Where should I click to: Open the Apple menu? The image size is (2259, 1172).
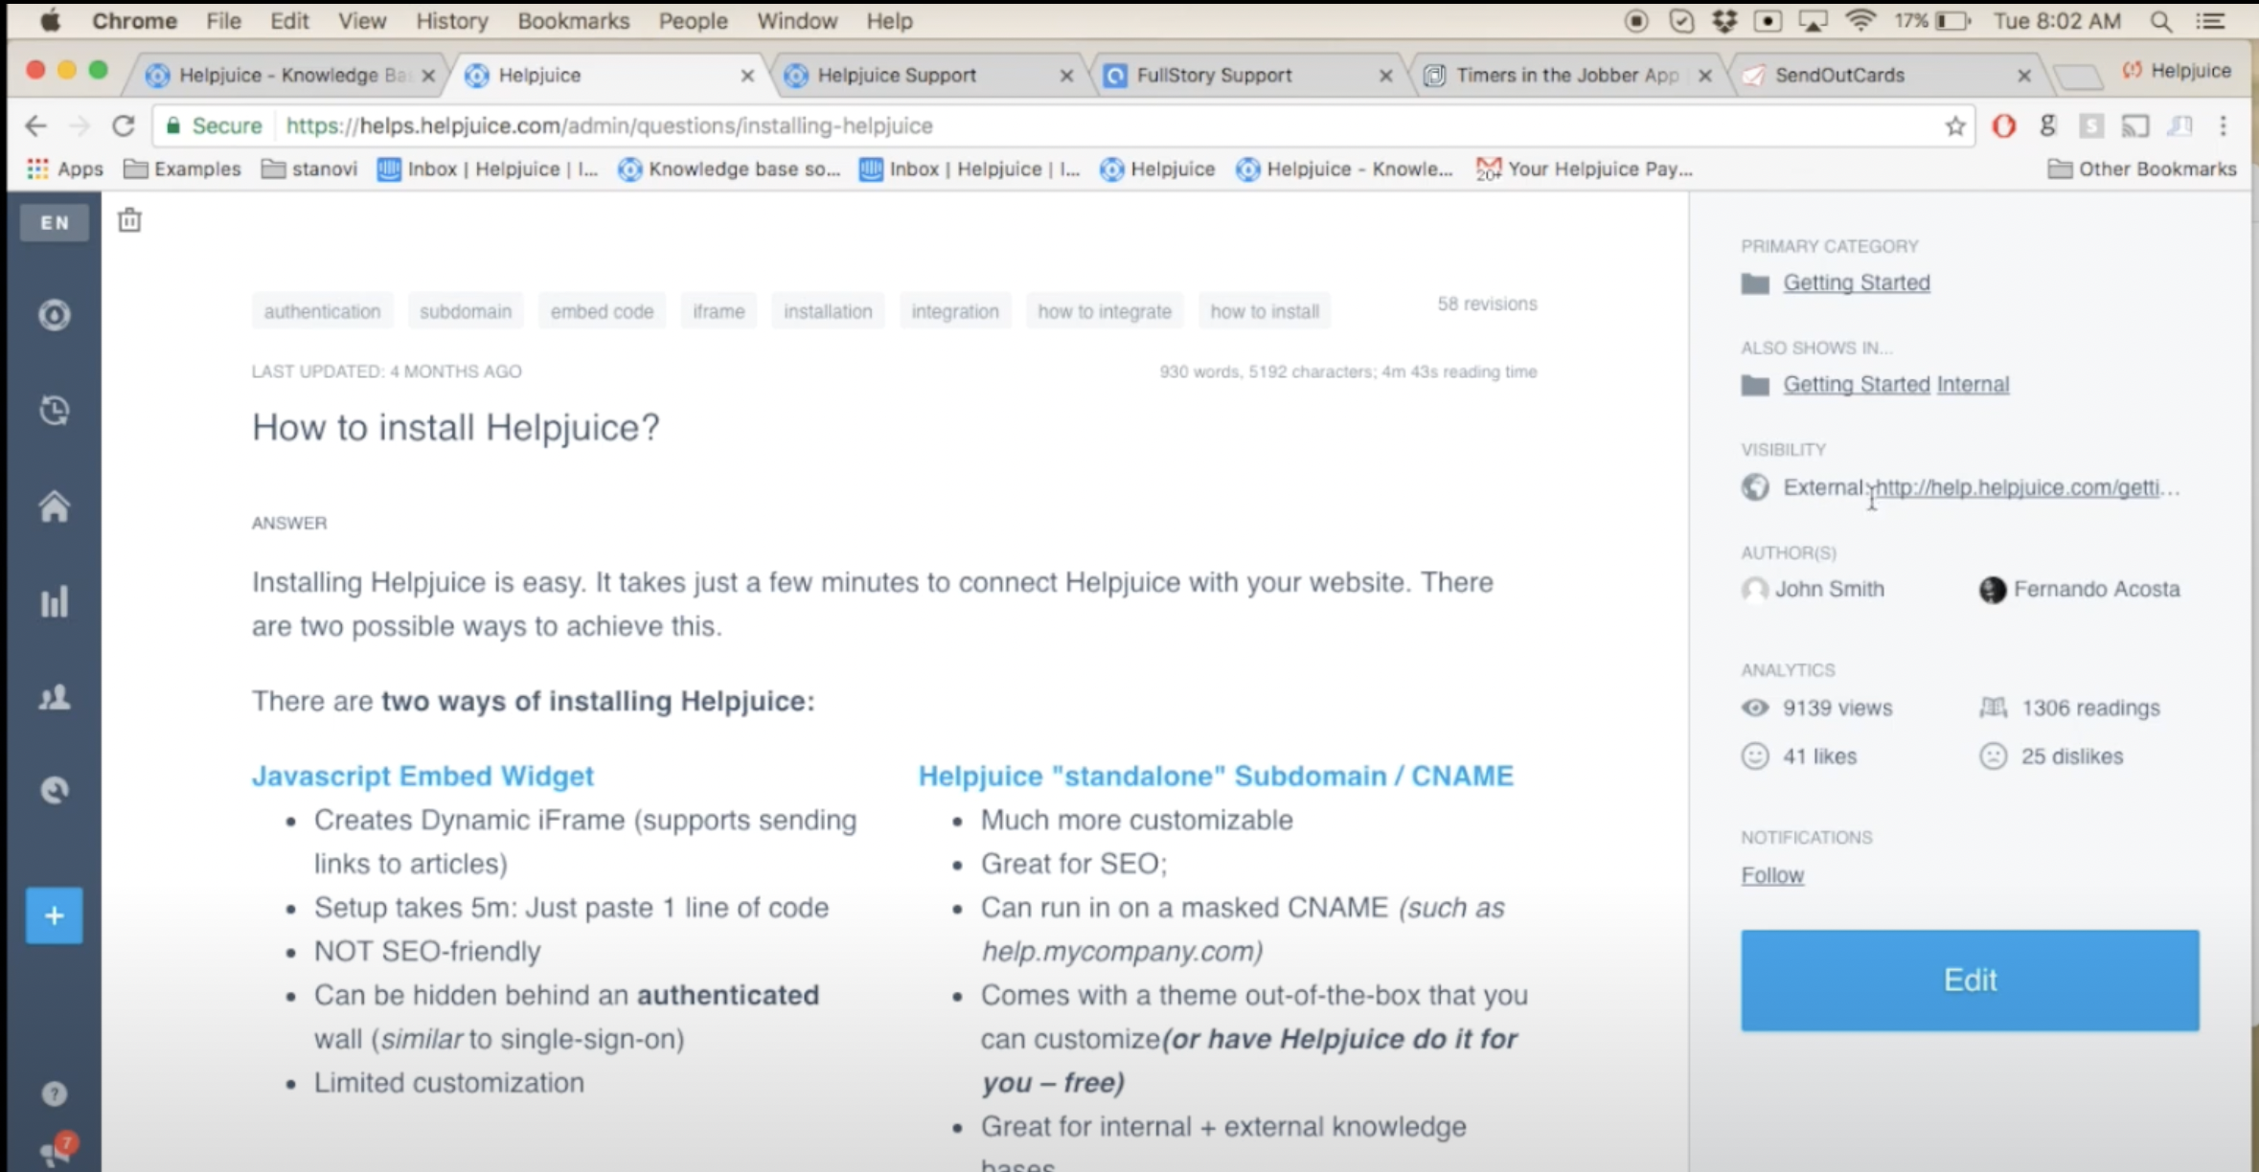click(x=49, y=21)
